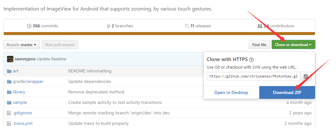This screenshot has width=336, height=128.
Task: View the 366 commits history
Action: click(43, 26)
